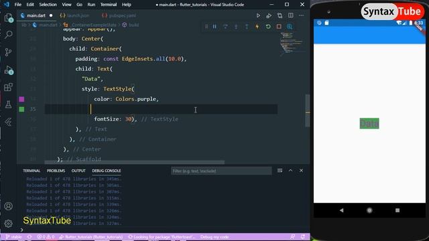This screenshot has height=241, width=429.
Task: Open the Go menu
Action: click(x=79, y=5)
